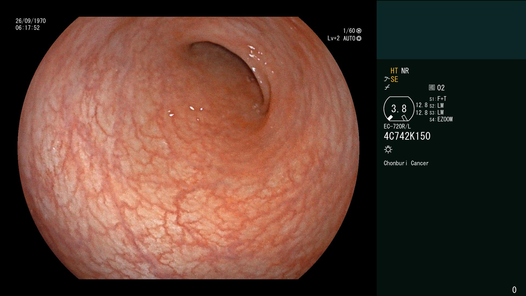Viewport: 526px width, 296px height.
Task: Click the lower 12.8 diameter value
Action: tap(422, 112)
